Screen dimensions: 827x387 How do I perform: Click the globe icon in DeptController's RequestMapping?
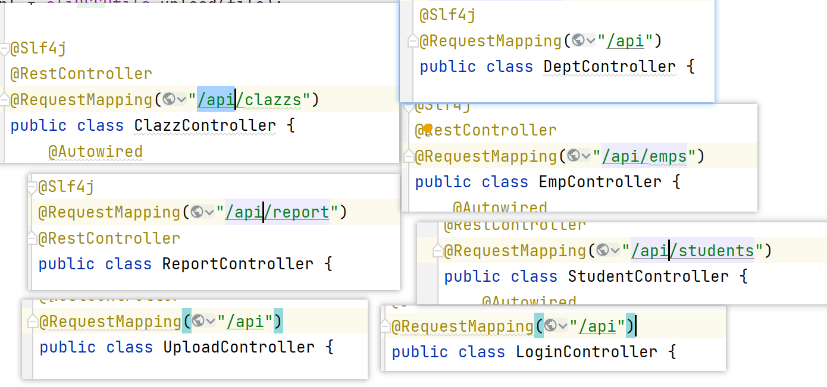coord(578,40)
